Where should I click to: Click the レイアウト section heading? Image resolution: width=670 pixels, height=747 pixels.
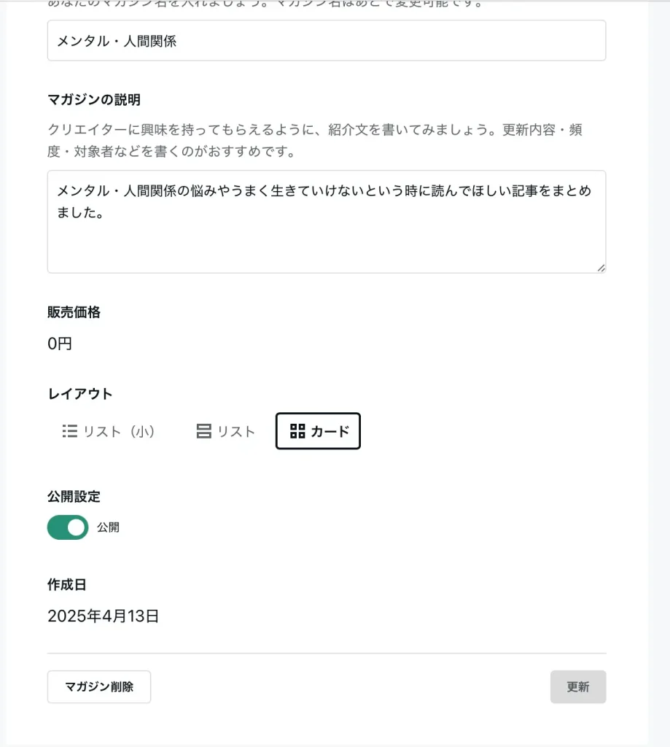click(x=80, y=394)
